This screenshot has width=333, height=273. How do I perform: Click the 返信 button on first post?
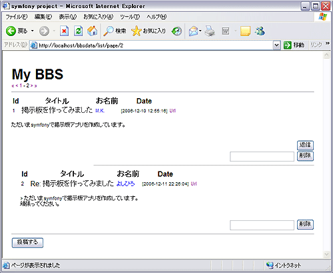pyautogui.click(x=305, y=145)
